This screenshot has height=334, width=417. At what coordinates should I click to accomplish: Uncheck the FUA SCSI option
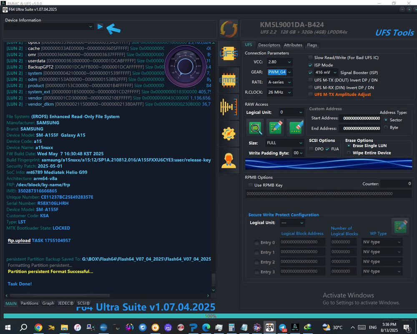(327, 149)
